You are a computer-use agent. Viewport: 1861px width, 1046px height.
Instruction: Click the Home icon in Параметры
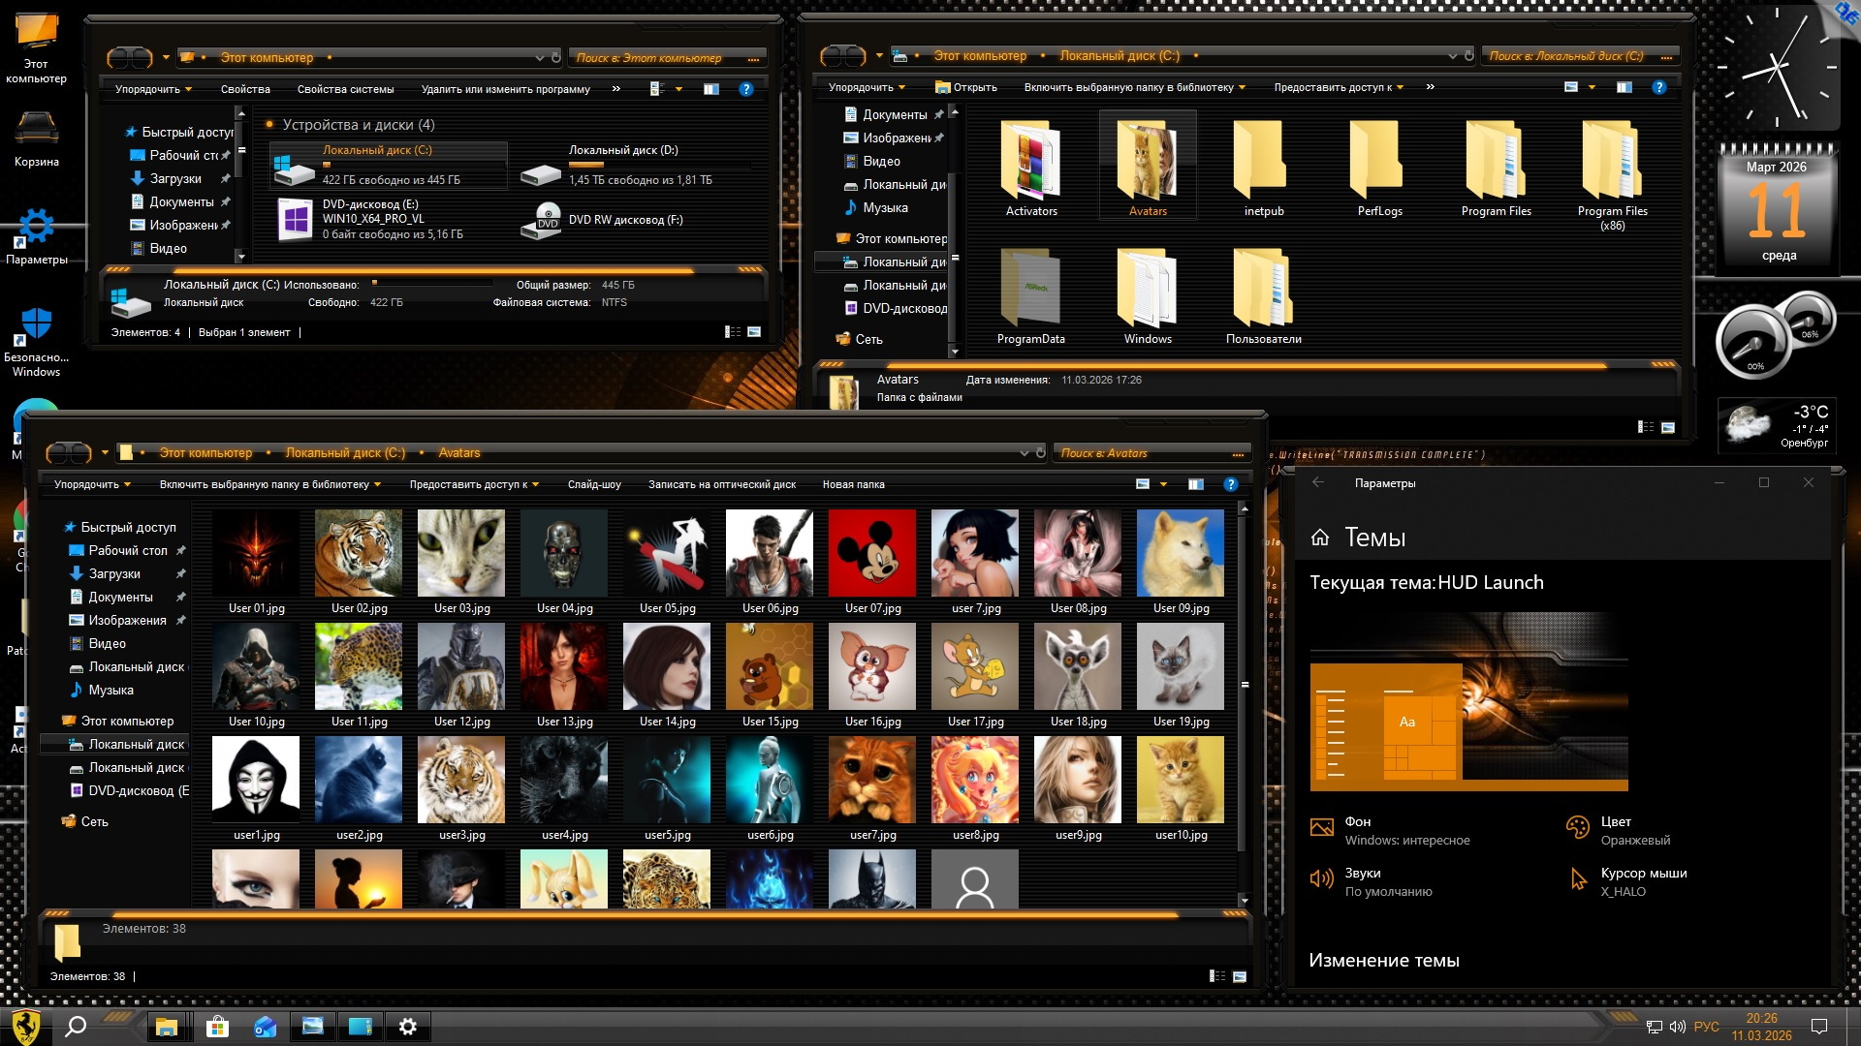pos(1319,538)
